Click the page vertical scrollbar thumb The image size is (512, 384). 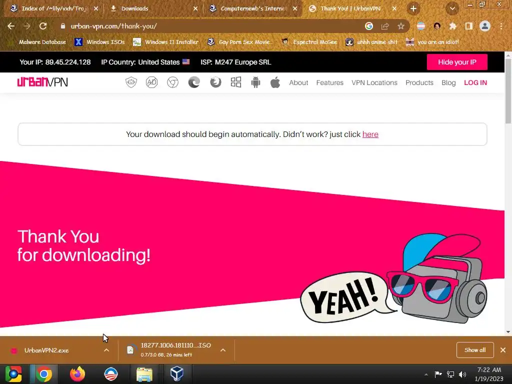(508, 91)
